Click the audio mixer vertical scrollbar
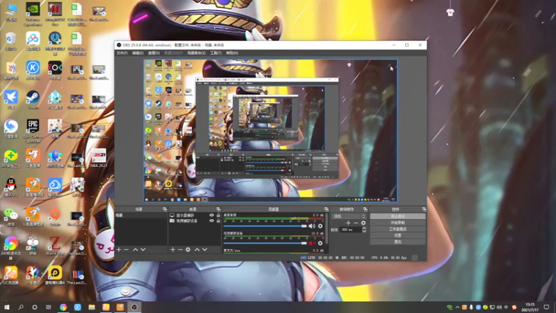The height and width of the screenshot is (313, 556). 326,229
